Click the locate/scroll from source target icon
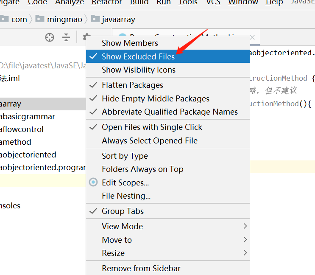The image size is (315, 275). 50,37
